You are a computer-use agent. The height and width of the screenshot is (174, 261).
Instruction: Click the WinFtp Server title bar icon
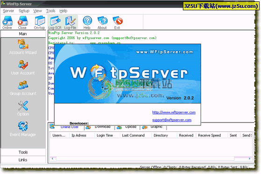pos(3,4)
